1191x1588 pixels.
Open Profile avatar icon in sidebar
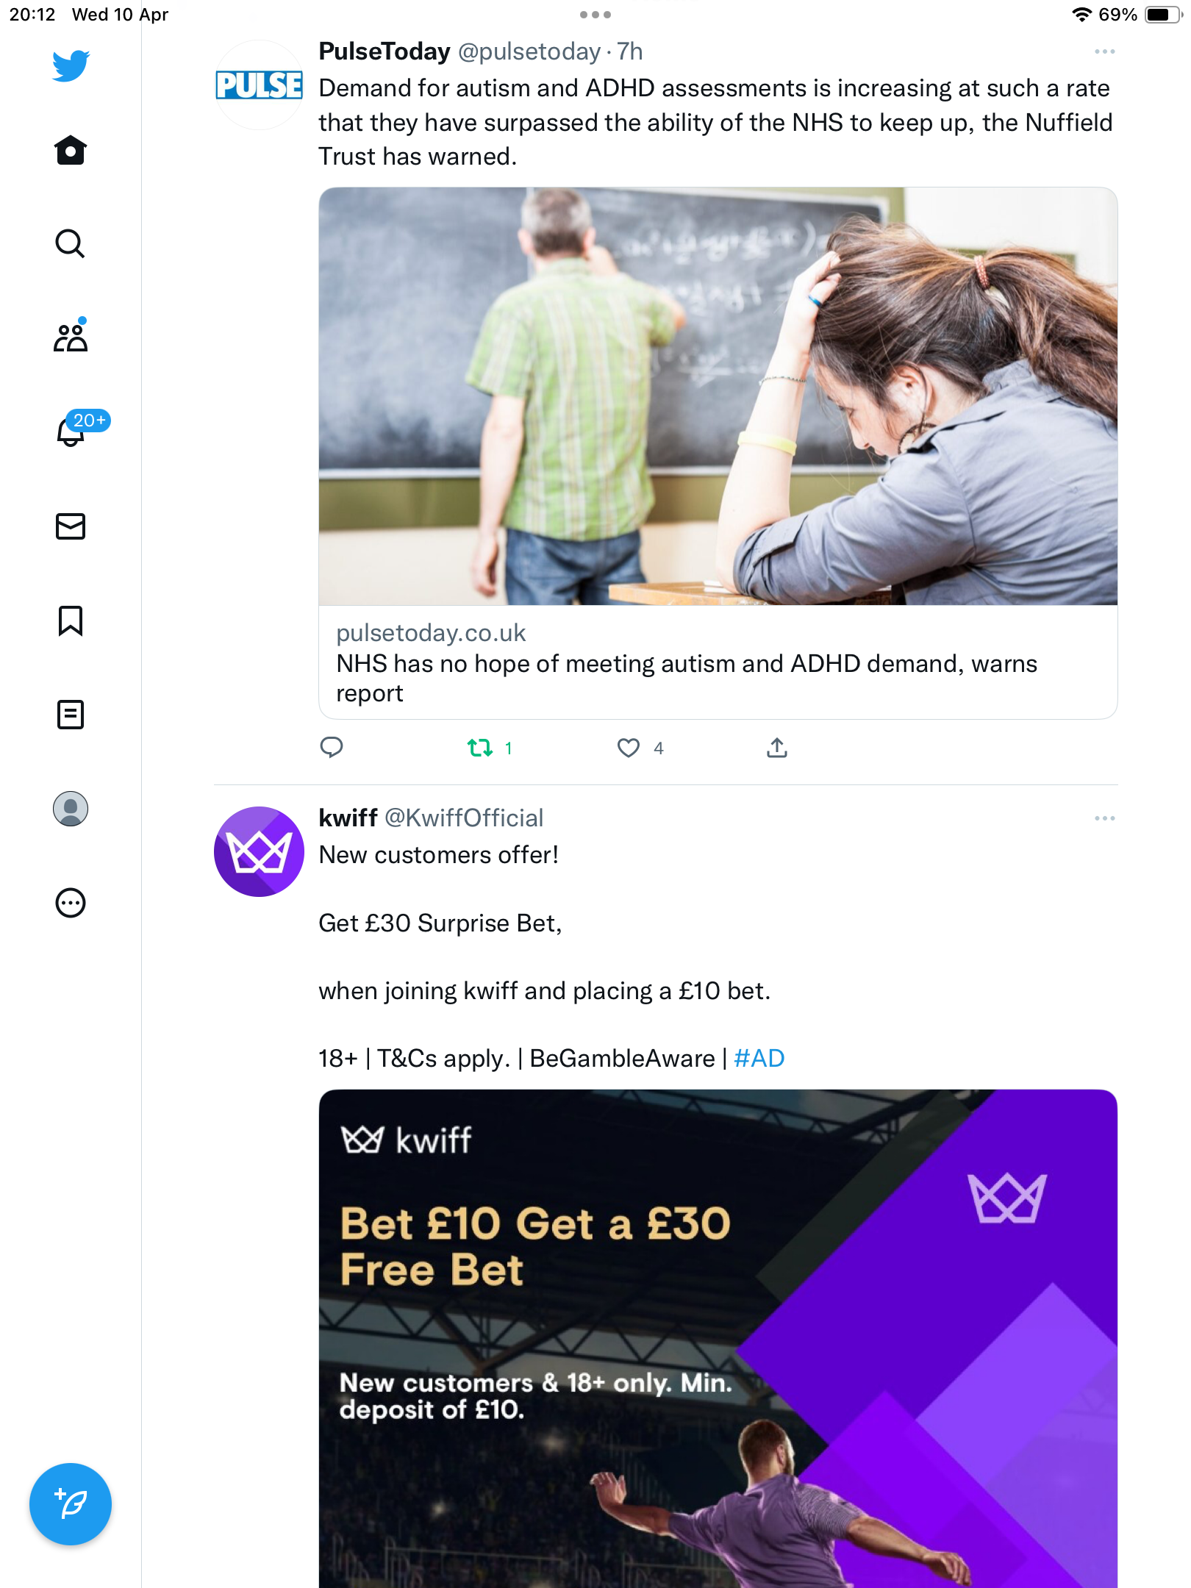(71, 809)
